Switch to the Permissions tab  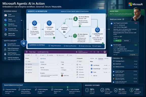pyautogui.click(x=101, y=59)
